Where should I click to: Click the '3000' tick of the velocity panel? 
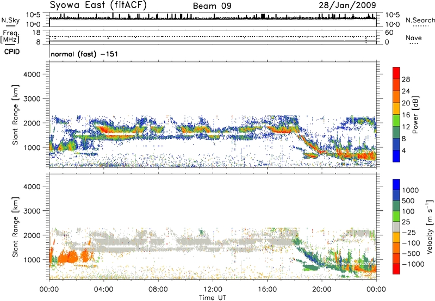point(32,211)
